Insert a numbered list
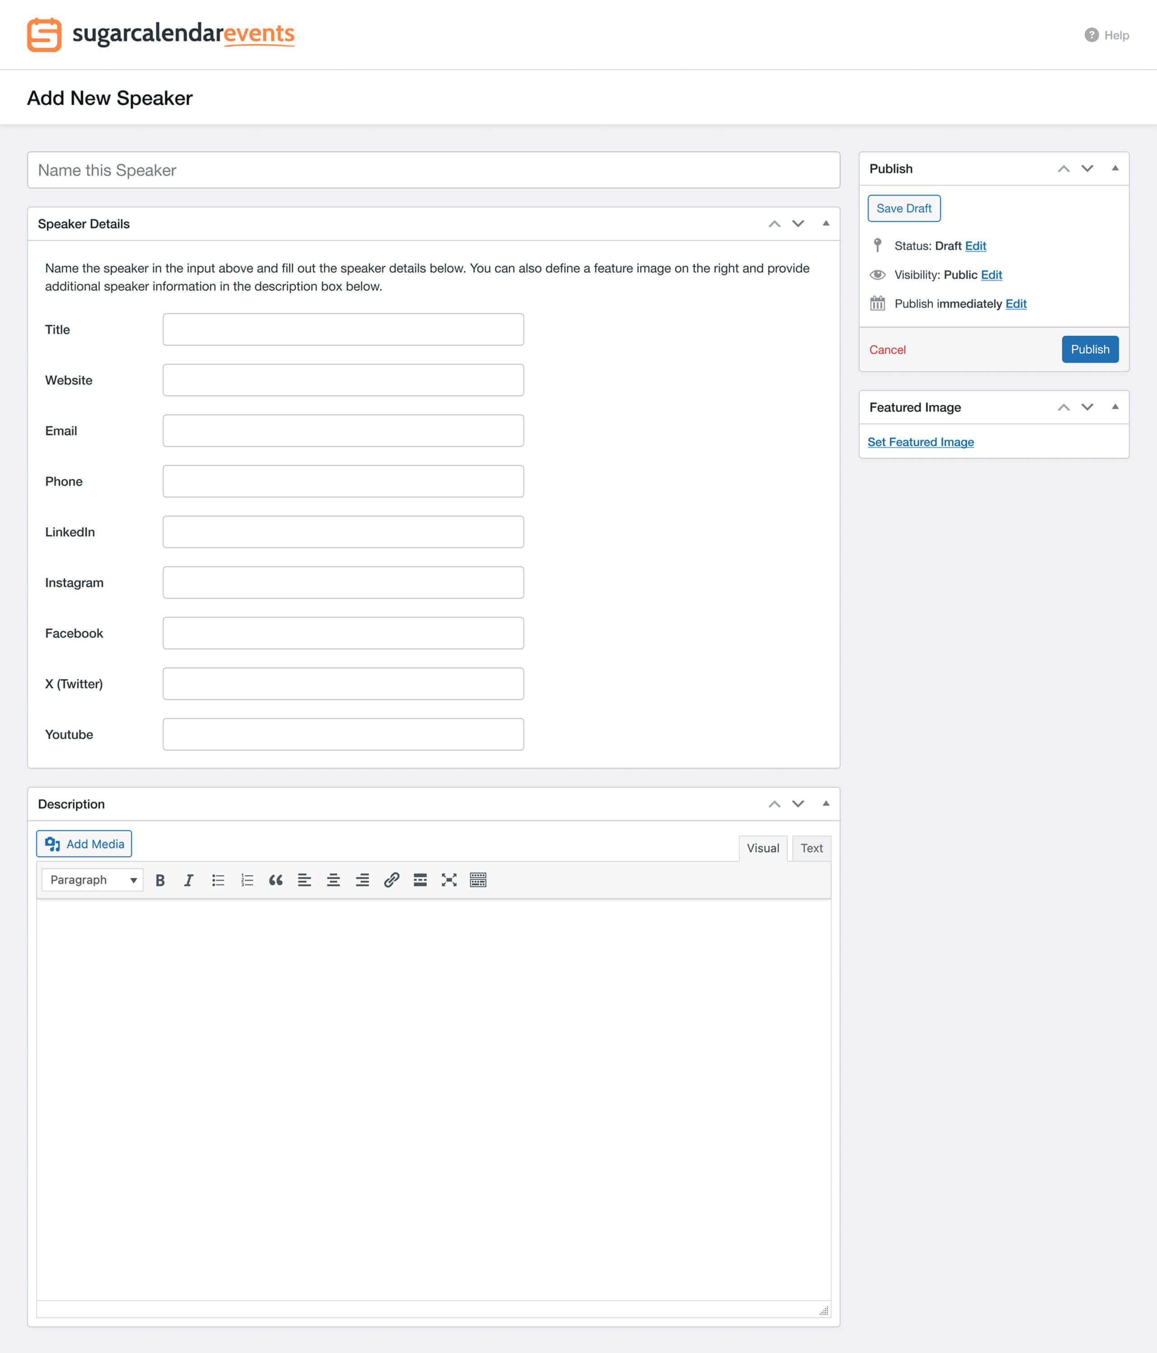The width and height of the screenshot is (1157, 1353). click(x=247, y=880)
